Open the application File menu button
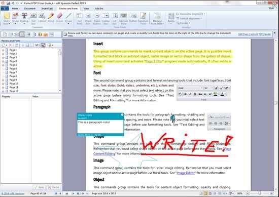This screenshot has width=279, height=197. click(5, 8)
